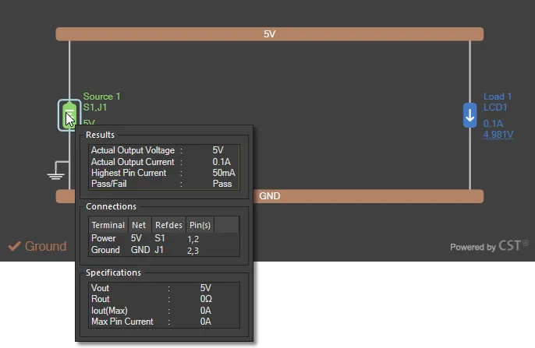The height and width of the screenshot is (348, 535).
Task: Click the Powered by CST logo
Action: [x=489, y=246]
